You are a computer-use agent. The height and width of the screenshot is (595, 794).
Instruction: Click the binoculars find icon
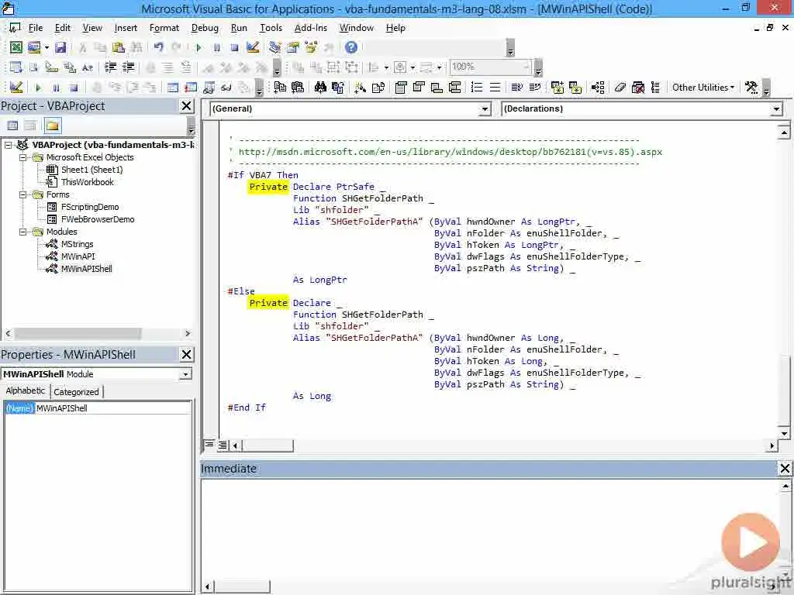[x=320, y=87]
